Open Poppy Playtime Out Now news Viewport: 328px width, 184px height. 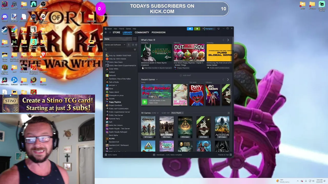[189, 53]
